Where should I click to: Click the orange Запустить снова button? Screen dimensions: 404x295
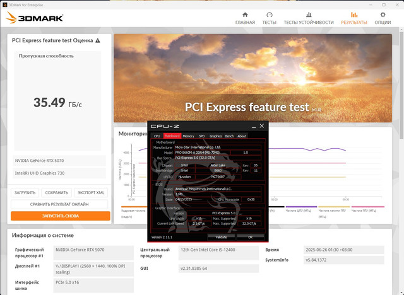pos(61,216)
